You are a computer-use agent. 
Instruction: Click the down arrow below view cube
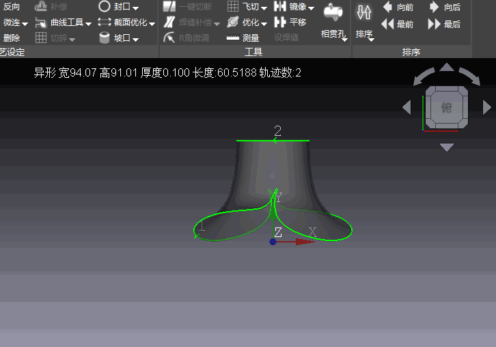446,148
